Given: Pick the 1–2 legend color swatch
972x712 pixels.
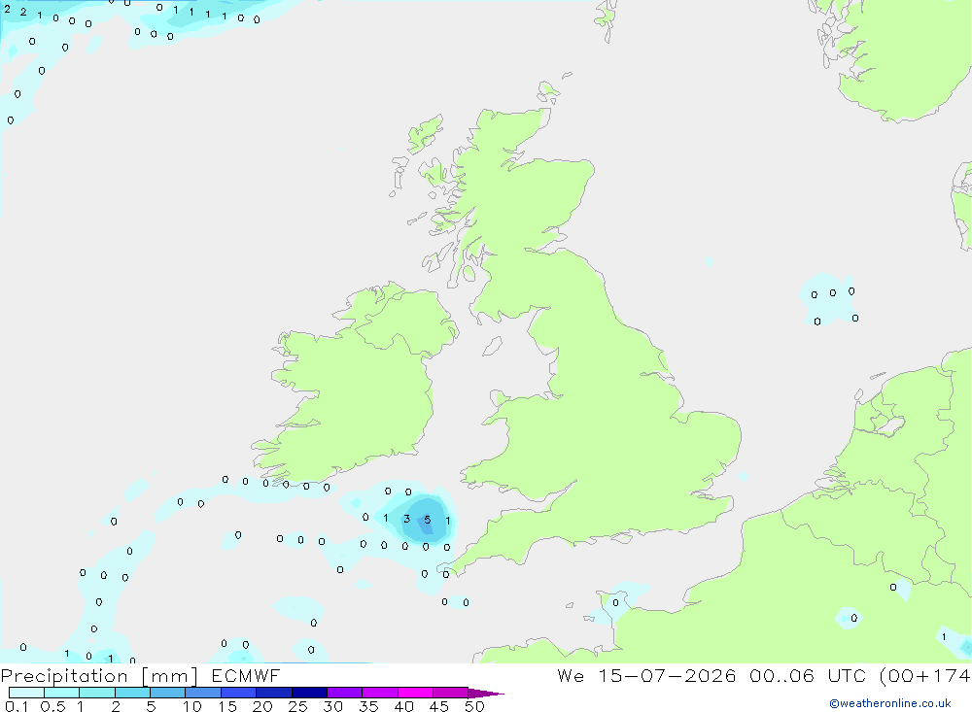Looking at the screenshot, I should point(97,693).
